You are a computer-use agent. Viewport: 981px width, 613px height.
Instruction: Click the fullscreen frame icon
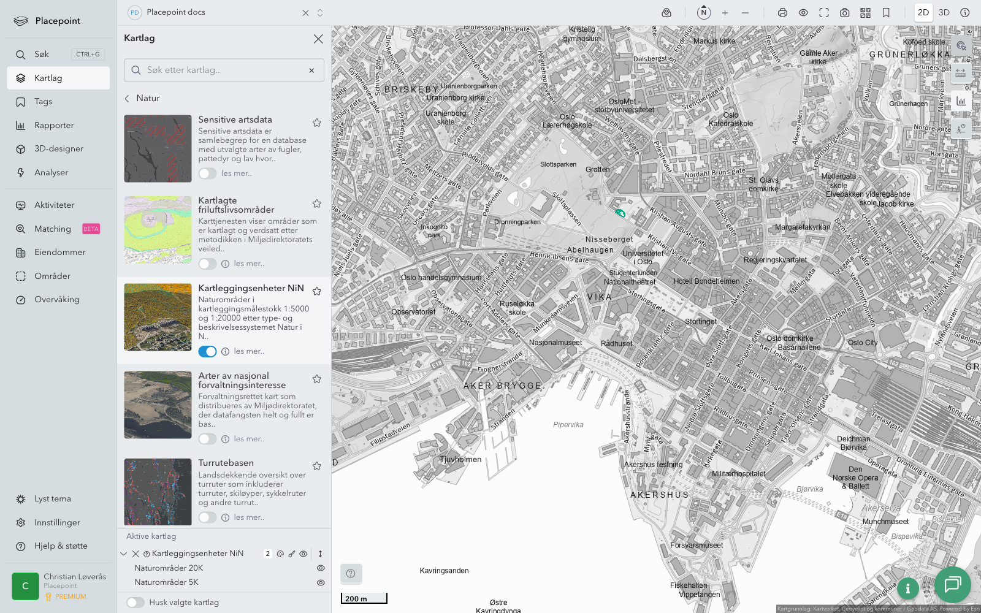point(824,13)
